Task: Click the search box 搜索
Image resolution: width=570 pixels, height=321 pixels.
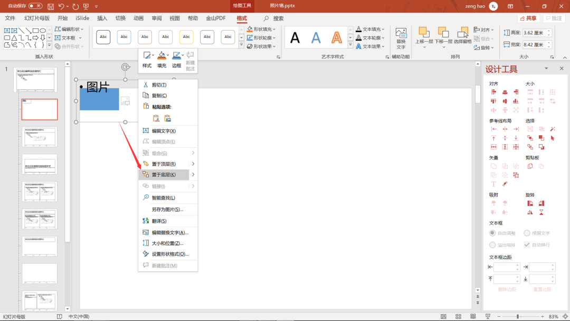Action: (274, 18)
